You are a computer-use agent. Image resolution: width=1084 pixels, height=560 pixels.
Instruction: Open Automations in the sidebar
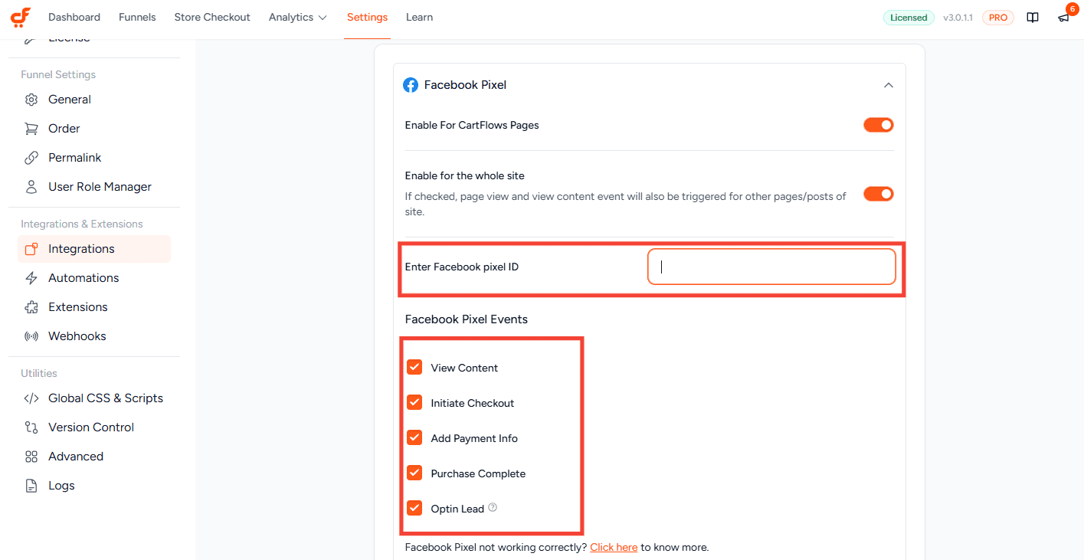94,278
